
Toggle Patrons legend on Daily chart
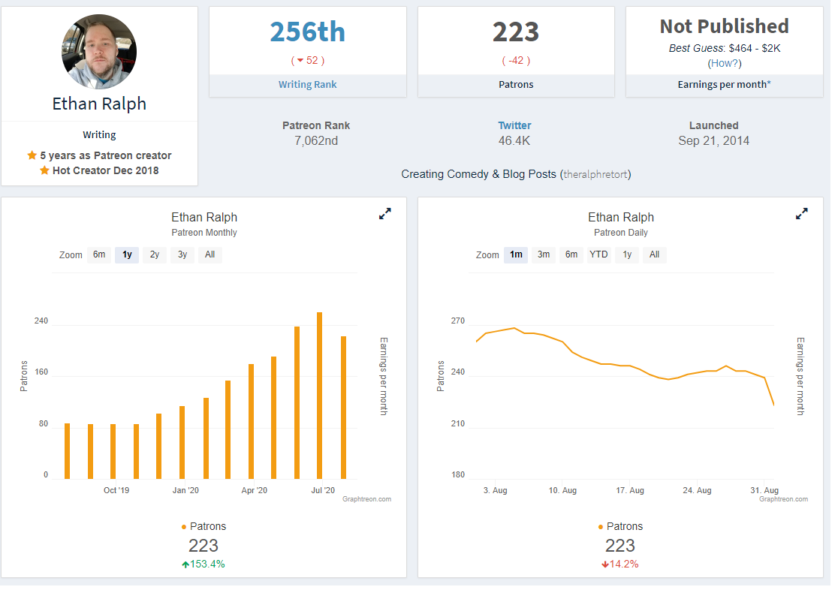[620, 526]
